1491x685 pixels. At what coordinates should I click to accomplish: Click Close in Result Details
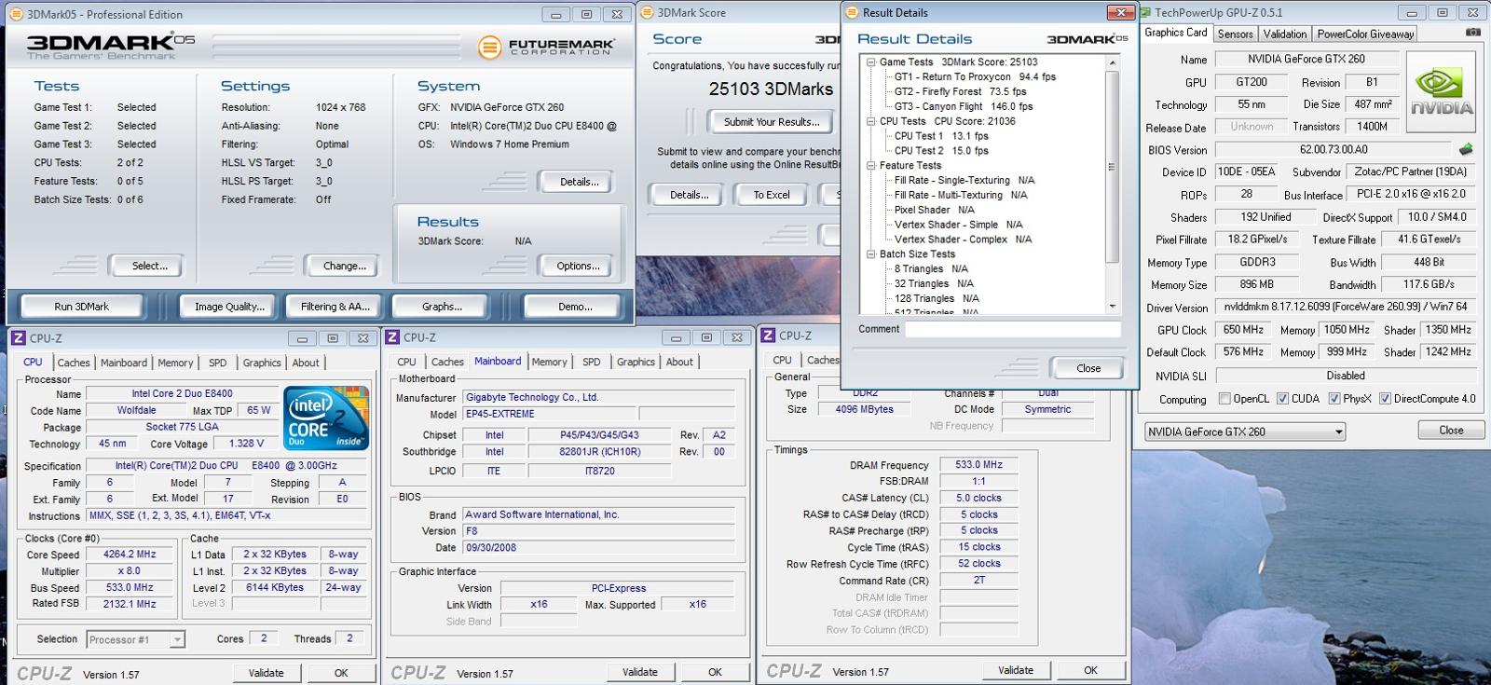[x=1088, y=368]
